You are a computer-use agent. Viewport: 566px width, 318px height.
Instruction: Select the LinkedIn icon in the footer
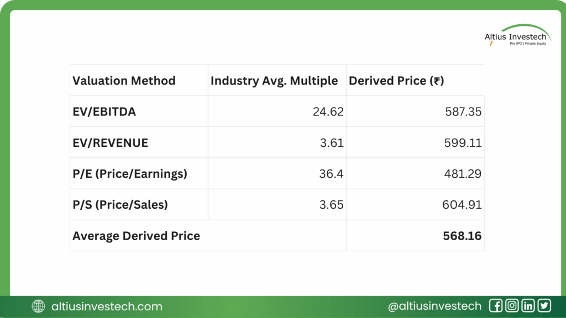coord(528,306)
